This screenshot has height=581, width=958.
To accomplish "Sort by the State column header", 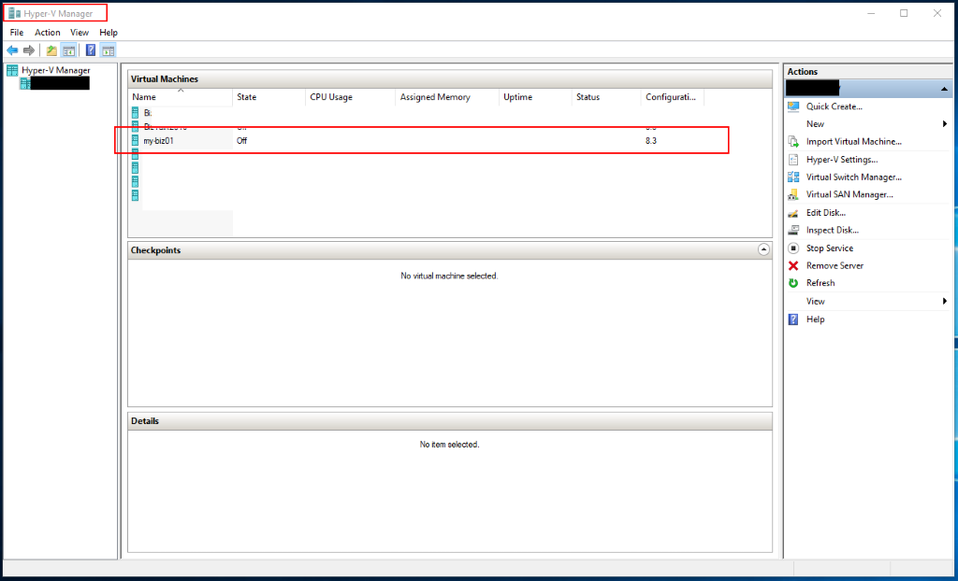I will coord(269,97).
